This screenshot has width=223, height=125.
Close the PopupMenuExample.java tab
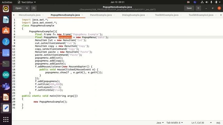click(x=82, y=15)
